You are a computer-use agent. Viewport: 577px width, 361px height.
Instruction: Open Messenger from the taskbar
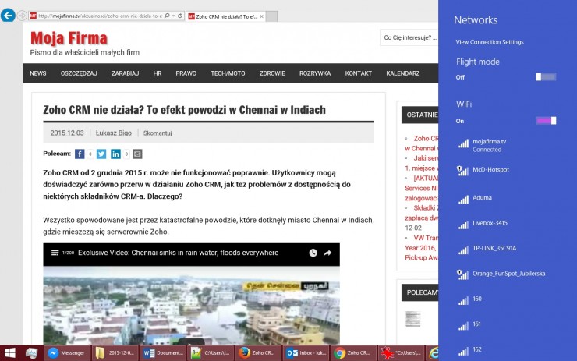[67, 353]
